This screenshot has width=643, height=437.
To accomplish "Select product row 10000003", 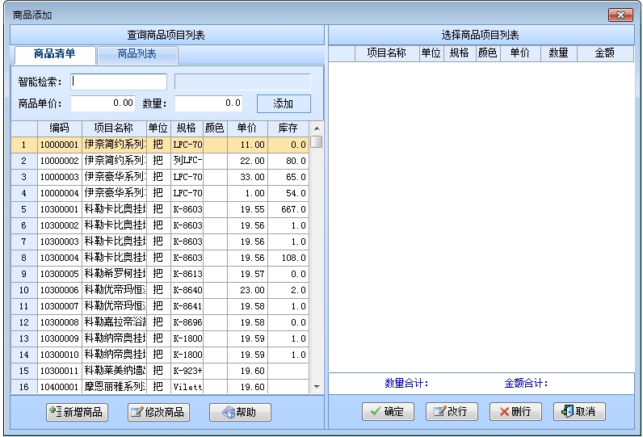I will (59, 177).
